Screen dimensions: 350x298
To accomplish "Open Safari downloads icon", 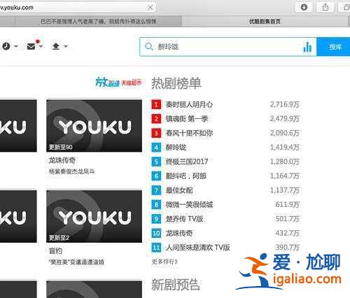I will [x=304, y=7].
